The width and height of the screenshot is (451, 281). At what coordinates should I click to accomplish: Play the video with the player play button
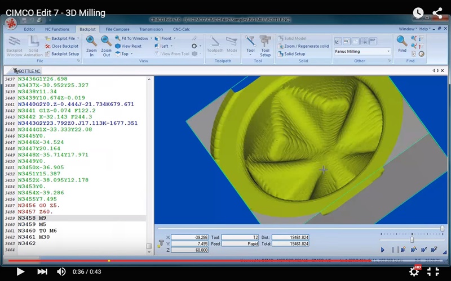click(20, 271)
